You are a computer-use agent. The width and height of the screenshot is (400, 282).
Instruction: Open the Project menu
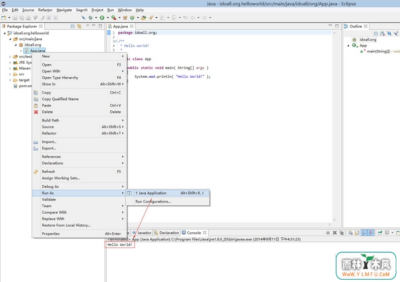97,10
